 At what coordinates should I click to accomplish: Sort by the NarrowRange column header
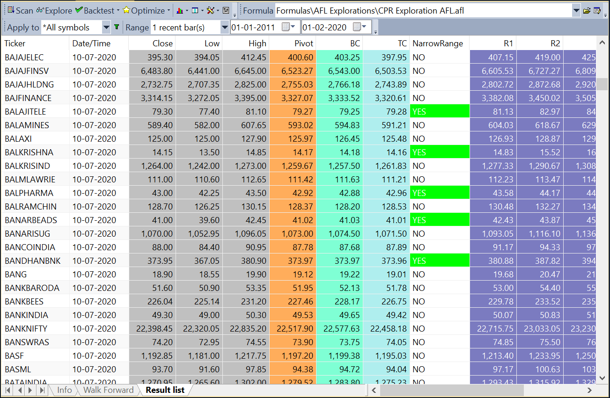pyautogui.click(x=440, y=43)
